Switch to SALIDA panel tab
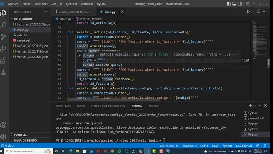The height and width of the screenshot is (154, 273). 81,106
